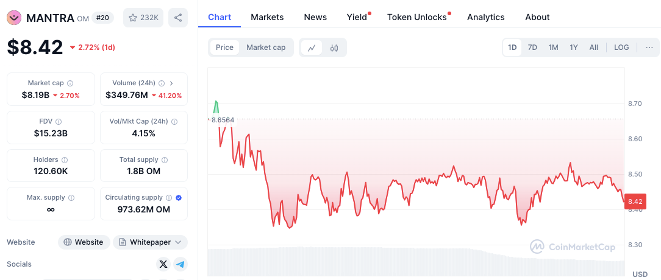Switch to the Token Unlocks tab
661x280 pixels.
tap(417, 17)
